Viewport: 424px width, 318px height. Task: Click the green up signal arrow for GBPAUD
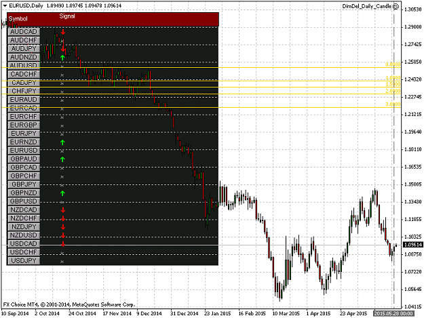(x=62, y=159)
